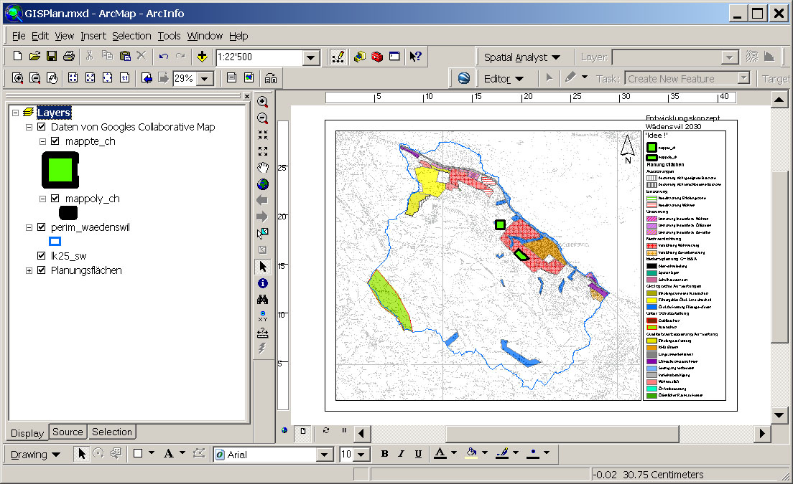The height and width of the screenshot is (484, 793).
Task: Open the Arial font name dropdown
Action: pos(325,455)
